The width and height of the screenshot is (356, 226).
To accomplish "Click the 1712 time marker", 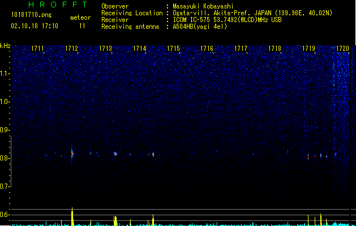I will tap(71, 49).
